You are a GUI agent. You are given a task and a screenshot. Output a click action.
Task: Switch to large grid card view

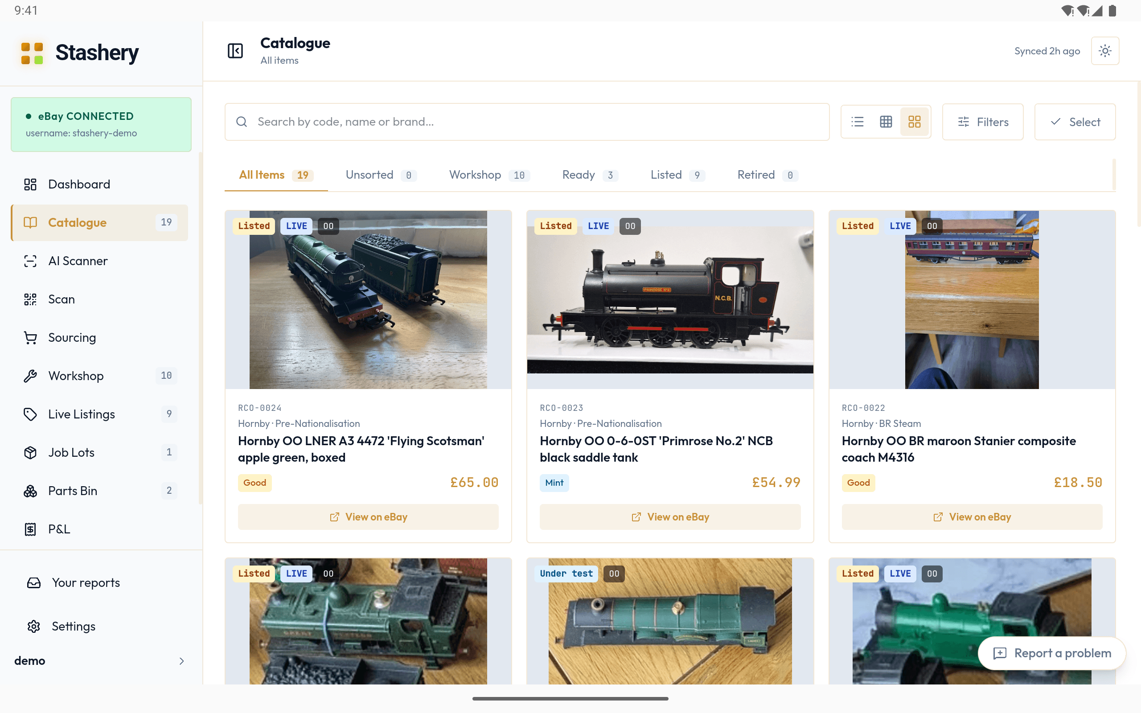[914, 122]
